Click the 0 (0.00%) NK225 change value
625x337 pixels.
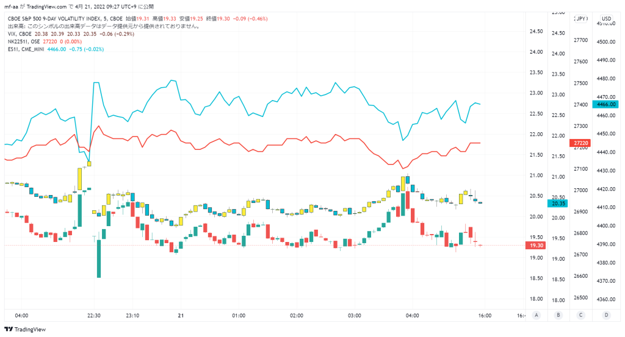(x=71, y=42)
